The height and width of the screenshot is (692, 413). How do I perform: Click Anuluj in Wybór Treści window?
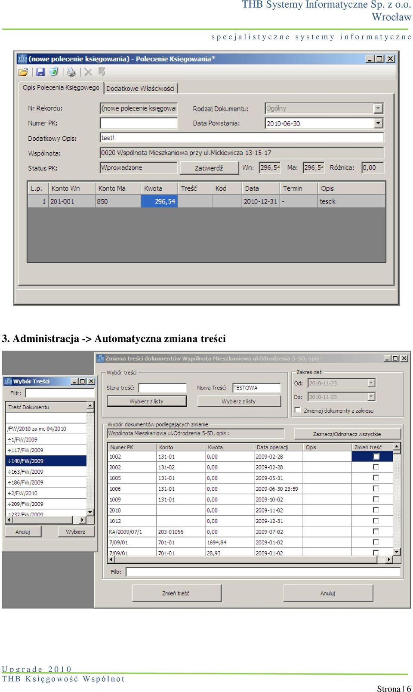(x=23, y=531)
